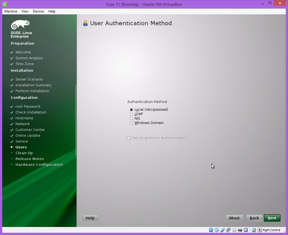The image size is (288, 235).
Task: Click the Abort button
Action: pyautogui.click(x=234, y=218)
